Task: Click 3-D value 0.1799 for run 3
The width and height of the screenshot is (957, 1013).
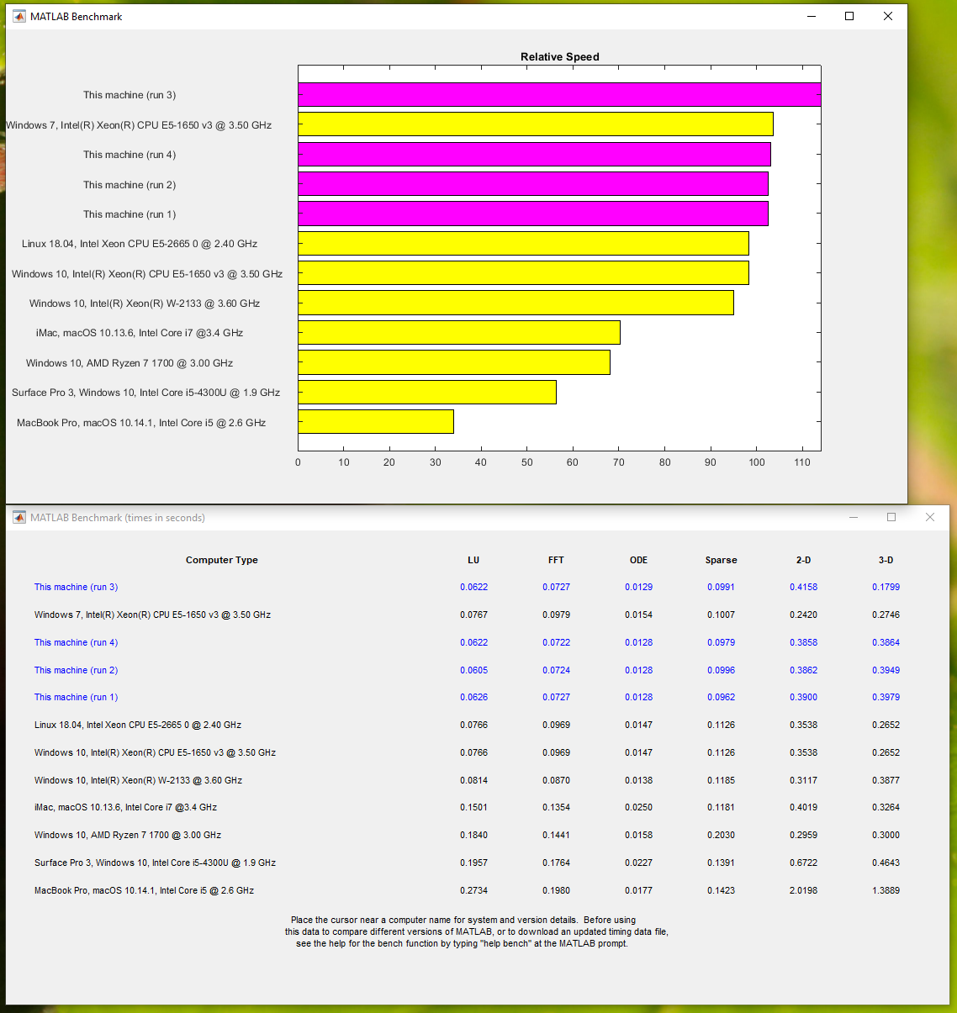Action: tap(886, 587)
